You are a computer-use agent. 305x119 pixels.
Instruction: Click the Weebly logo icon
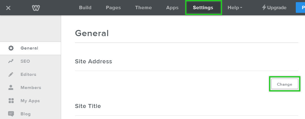tap(36, 8)
